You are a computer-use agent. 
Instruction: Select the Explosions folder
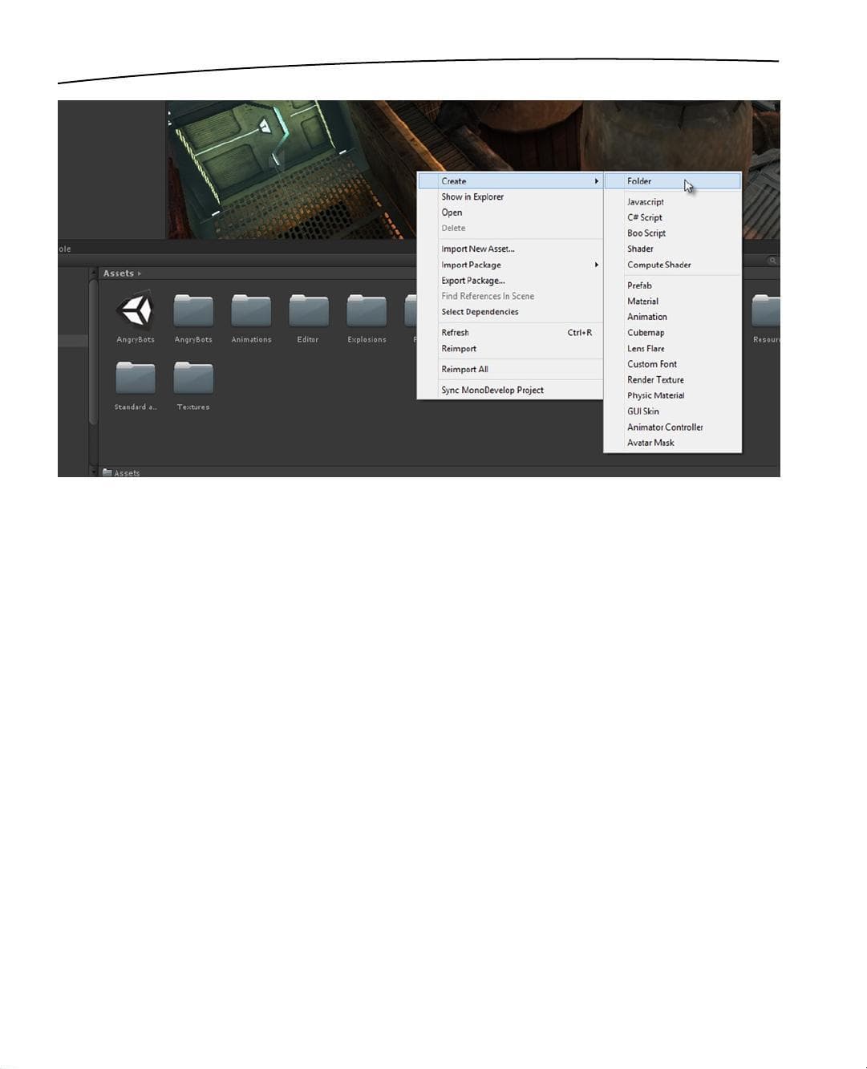tap(367, 311)
